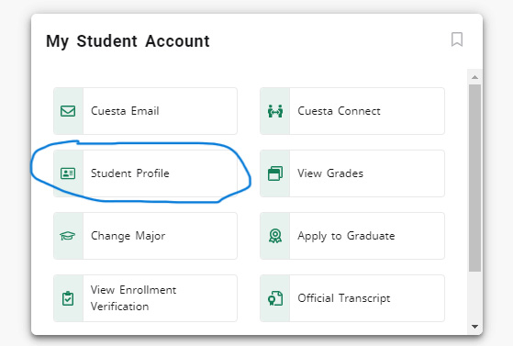Open Student Profile
This screenshot has width=513, height=346.
point(145,173)
